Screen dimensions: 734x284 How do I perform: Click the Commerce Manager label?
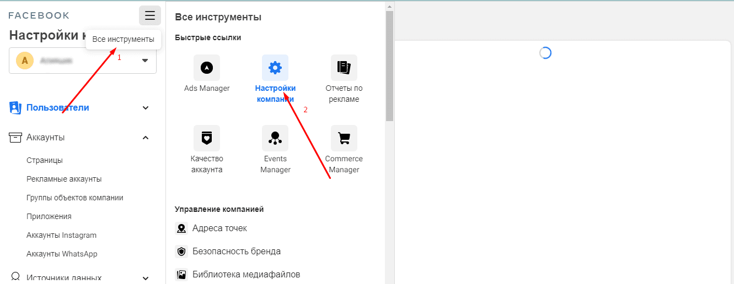click(x=344, y=164)
